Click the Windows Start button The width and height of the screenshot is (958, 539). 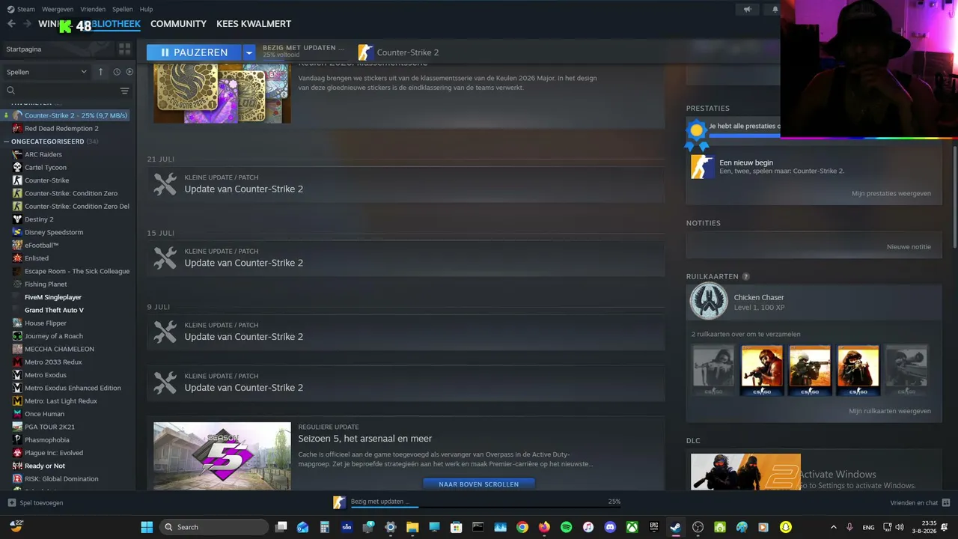(147, 527)
